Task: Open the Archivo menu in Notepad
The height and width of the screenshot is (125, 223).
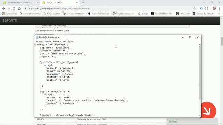Action: (x=39, y=42)
